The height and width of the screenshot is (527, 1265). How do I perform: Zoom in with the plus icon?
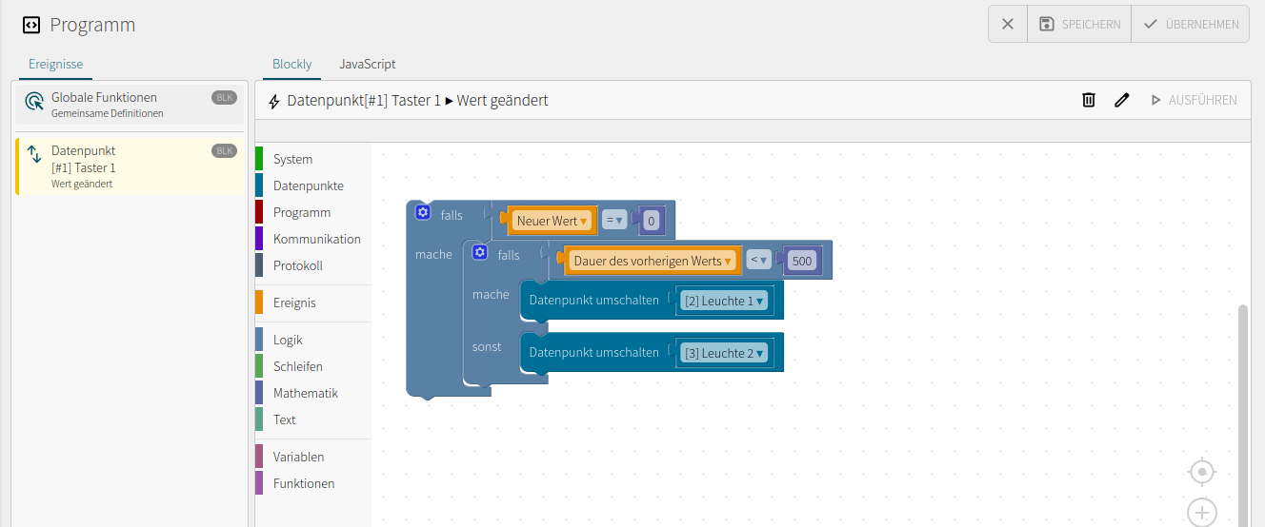click(1203, 513)
